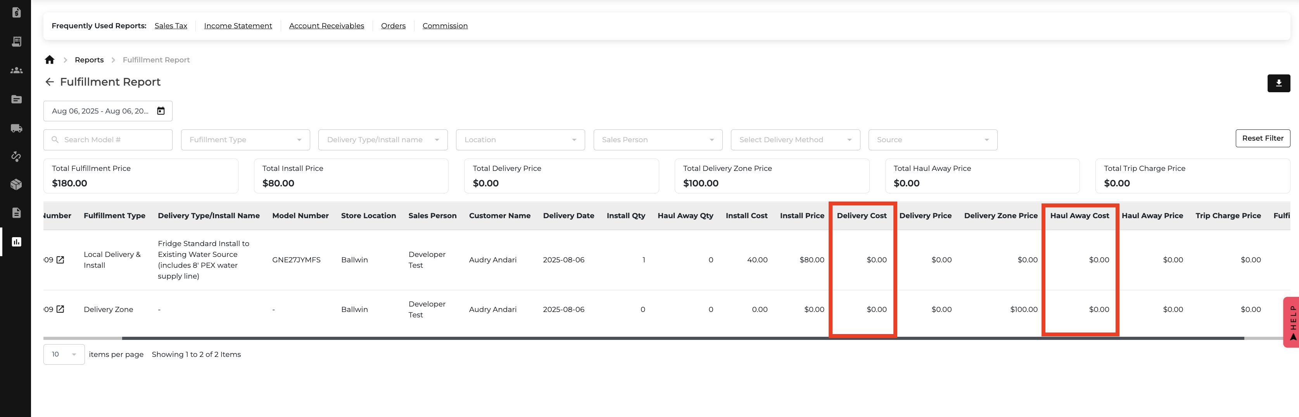The width and height of the screenshot is (1299, 417).
Task: Click the Delivery Zone fulfillment type cell
Action: [x=109, y=310]
